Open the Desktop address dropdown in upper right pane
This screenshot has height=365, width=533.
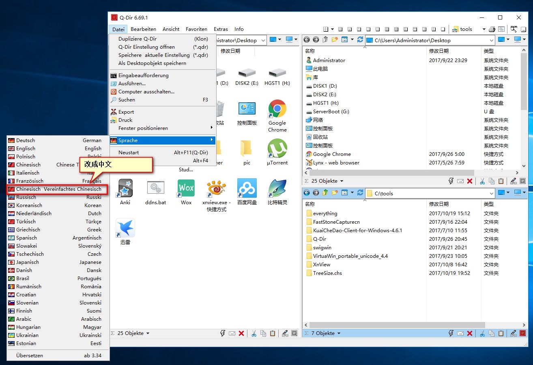point(491,40)
